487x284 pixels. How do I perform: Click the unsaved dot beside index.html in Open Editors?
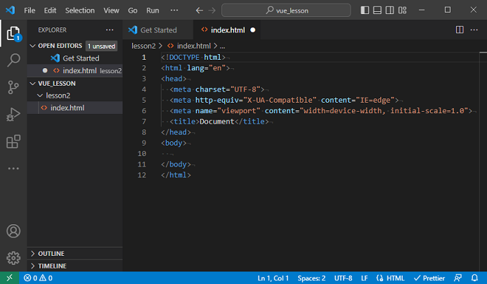(45, 70)
